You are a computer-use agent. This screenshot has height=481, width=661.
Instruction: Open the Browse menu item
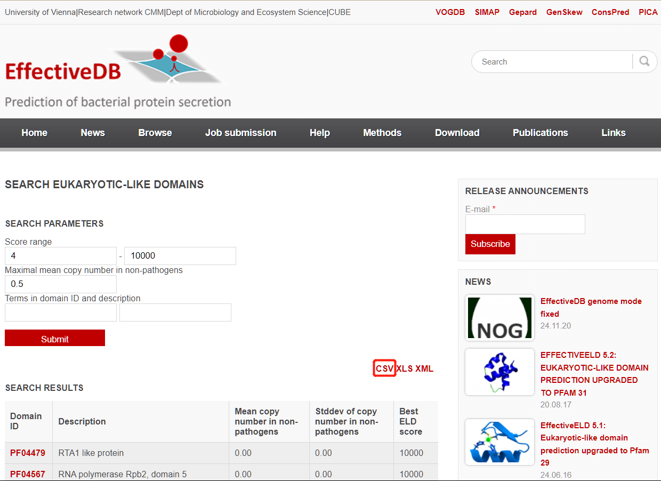pyautogui.click(x=155, y=133)
